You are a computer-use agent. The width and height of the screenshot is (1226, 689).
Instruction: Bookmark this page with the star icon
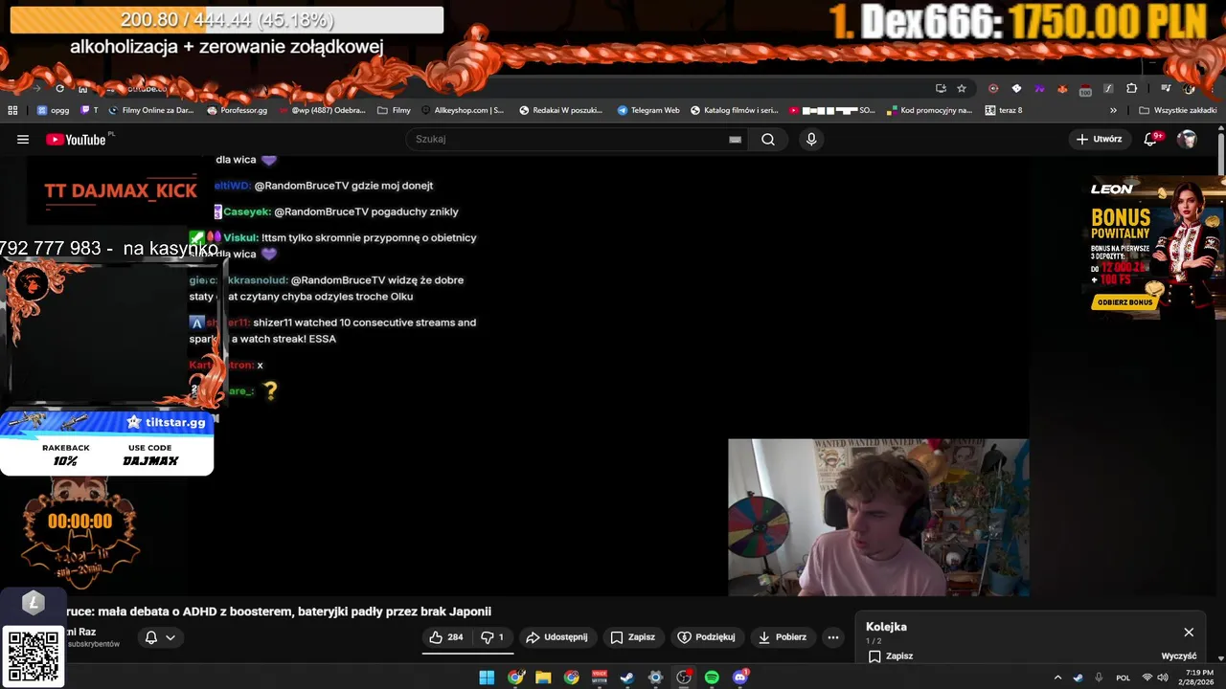tap(962, 88)
